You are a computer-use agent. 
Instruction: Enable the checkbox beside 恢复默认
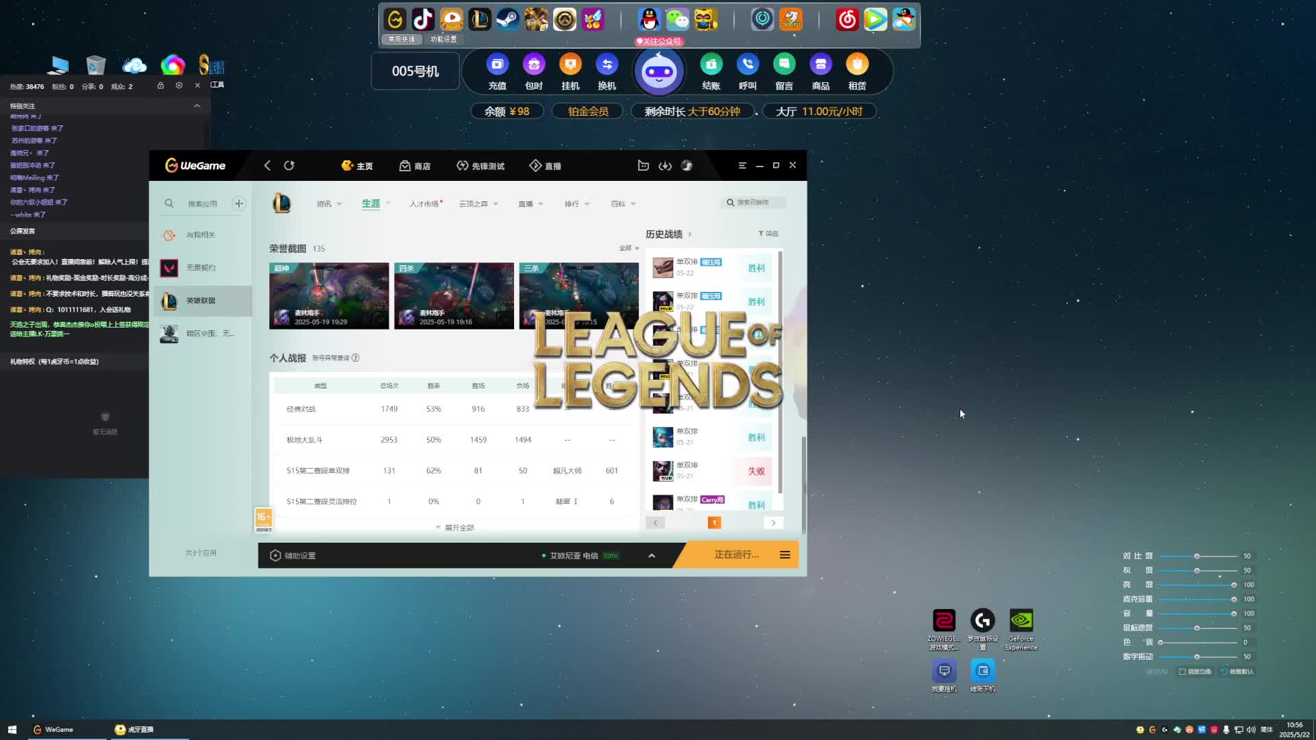click(x=1182, y=671)
